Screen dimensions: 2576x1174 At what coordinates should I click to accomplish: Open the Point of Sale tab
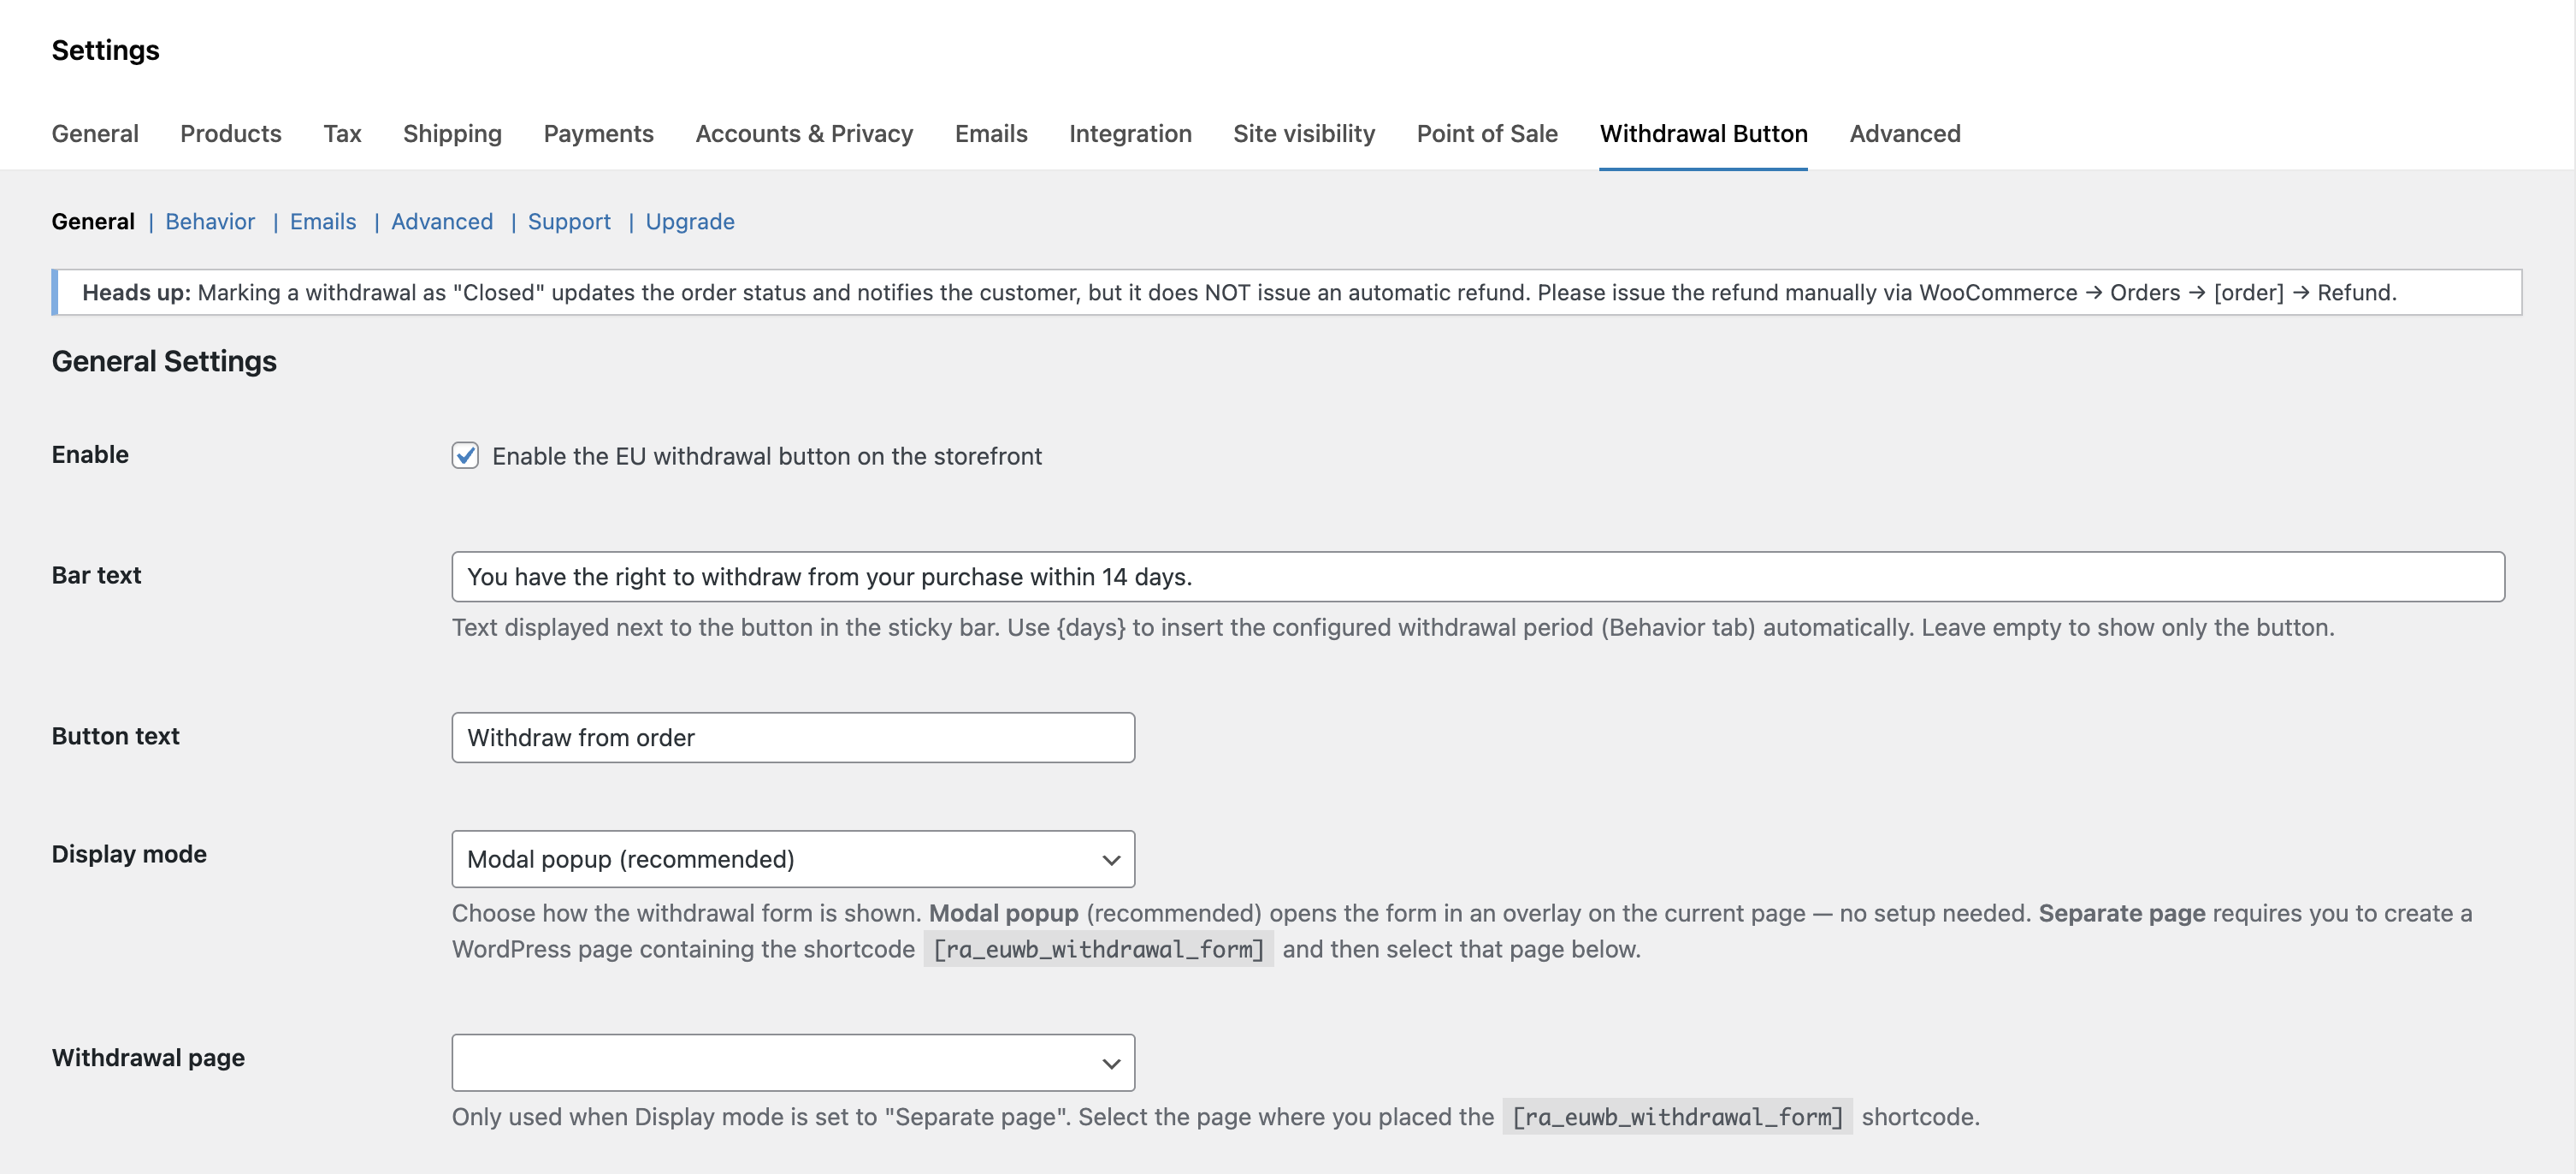1487,133
